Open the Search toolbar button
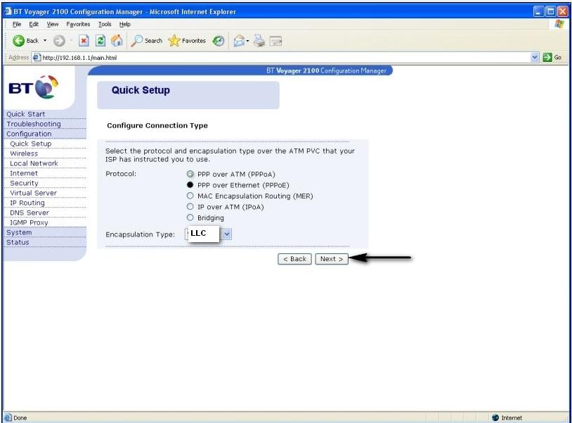 tap(147, 41)
